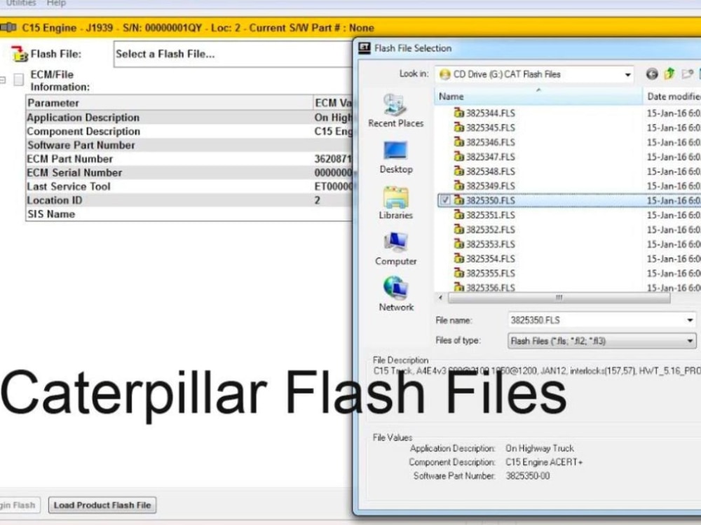Sort the file list by the Name column
This screenshot has height=525, width=701.
[x=538, y=97]
